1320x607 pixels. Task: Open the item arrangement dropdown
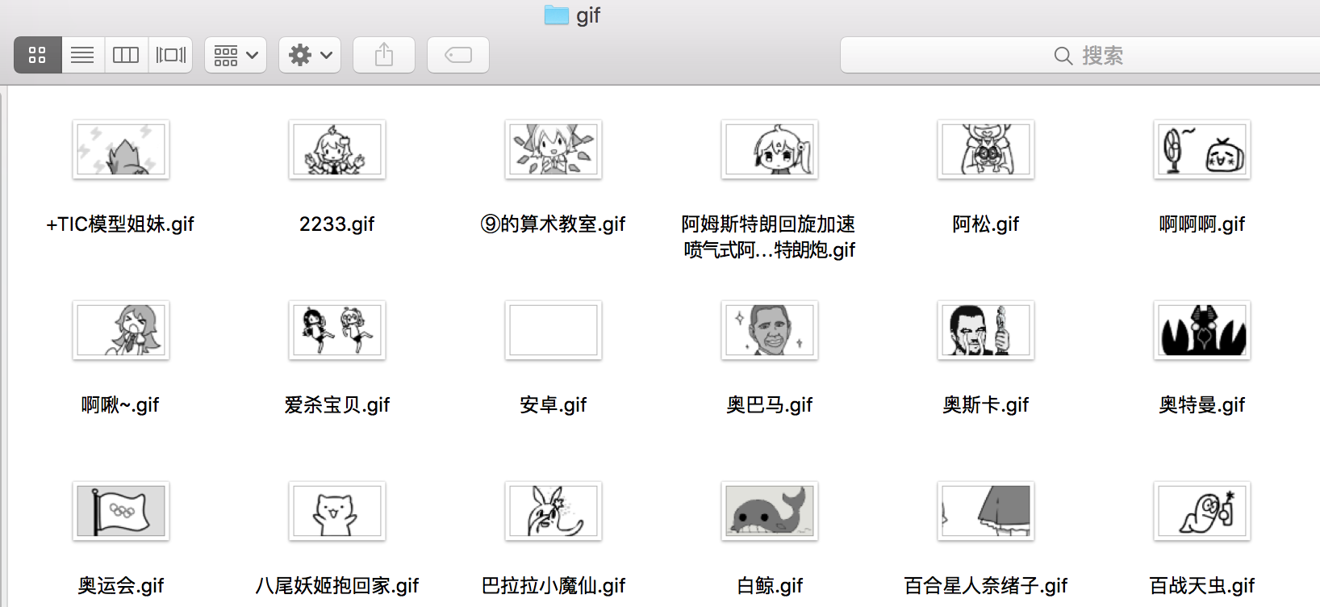click(x=236, y=55)
